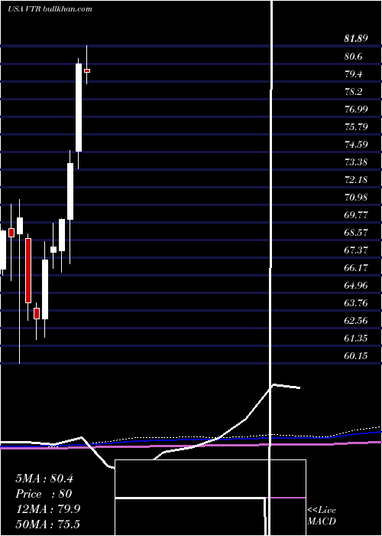
Task: Click the 12MA : 79.9 reading
Action: [x=48, y=509]
